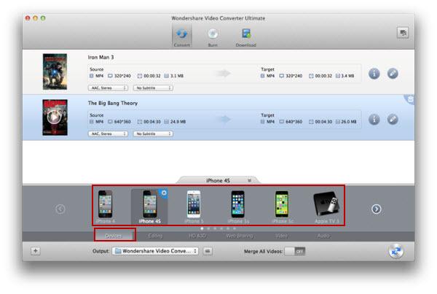Viewport: 437px width, 294px height.
Task: Switch to the Devices tab
Action: click(115, 236)
